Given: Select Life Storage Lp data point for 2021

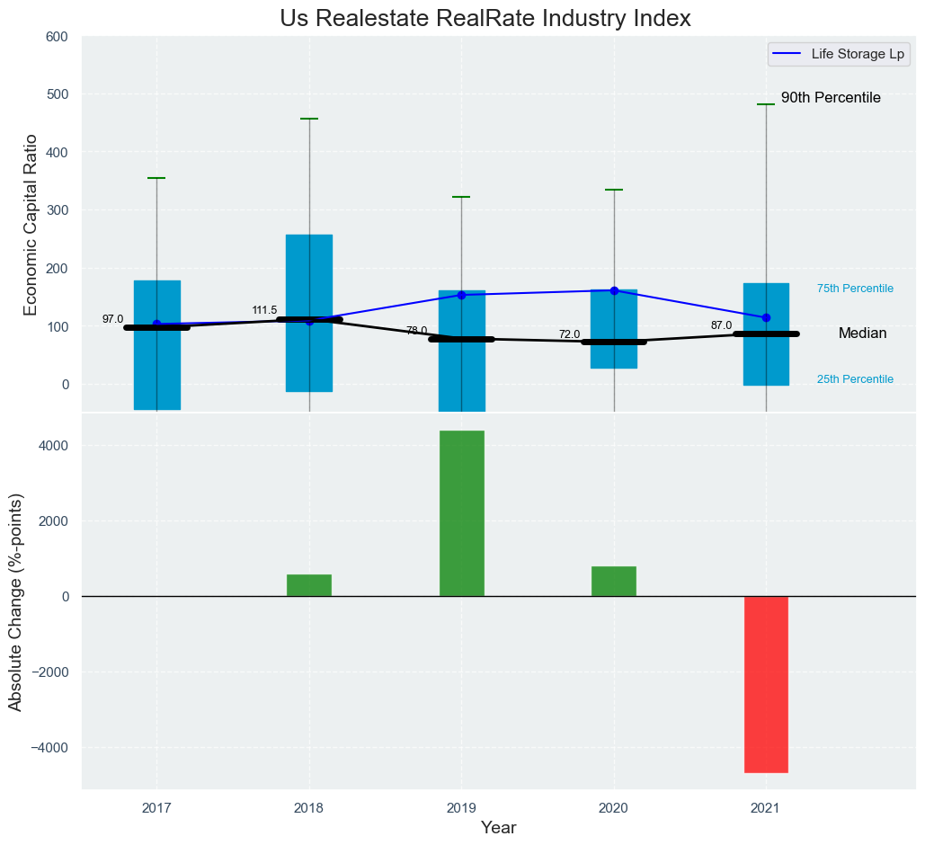Looking at the screenshot, I should coord(766,317).
